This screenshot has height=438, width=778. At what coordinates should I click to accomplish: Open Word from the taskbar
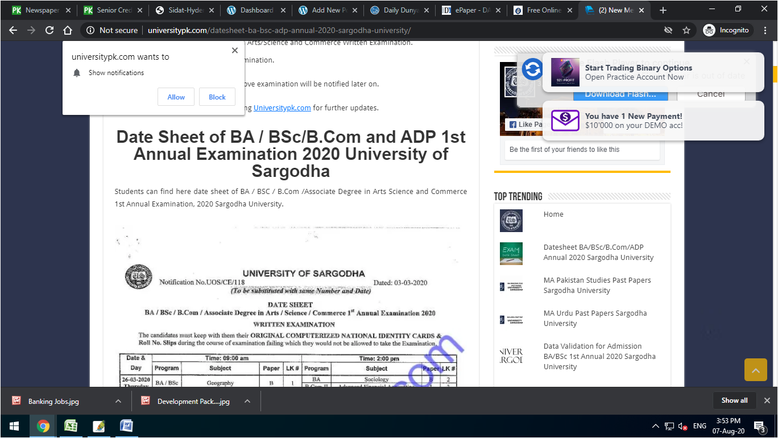coord(126,426)
